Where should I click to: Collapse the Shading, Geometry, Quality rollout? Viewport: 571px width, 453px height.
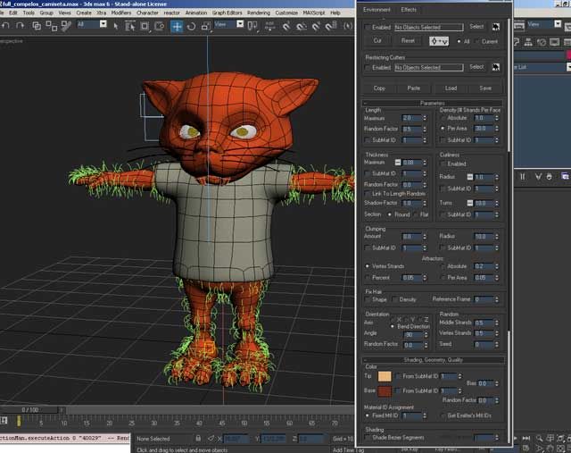[433, 359]
